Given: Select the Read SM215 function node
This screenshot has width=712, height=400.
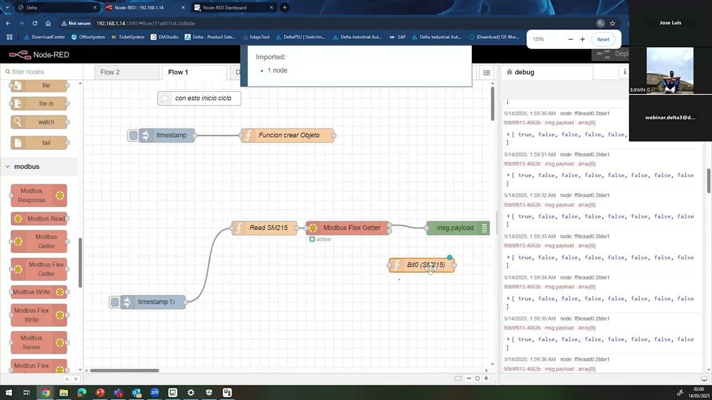Looking at the screenshot, I should (264, 228).
